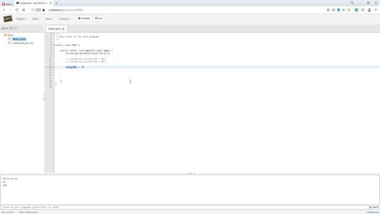
Task: Click the Compile button
Action: pyautogui.click(x=84, y=18)
